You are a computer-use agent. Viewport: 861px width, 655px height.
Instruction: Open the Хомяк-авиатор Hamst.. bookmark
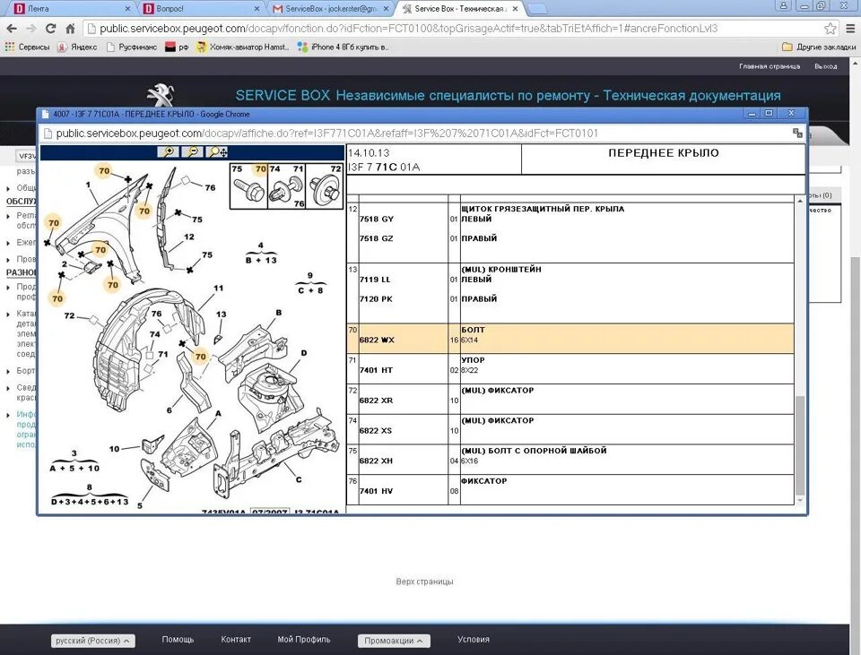243,47
